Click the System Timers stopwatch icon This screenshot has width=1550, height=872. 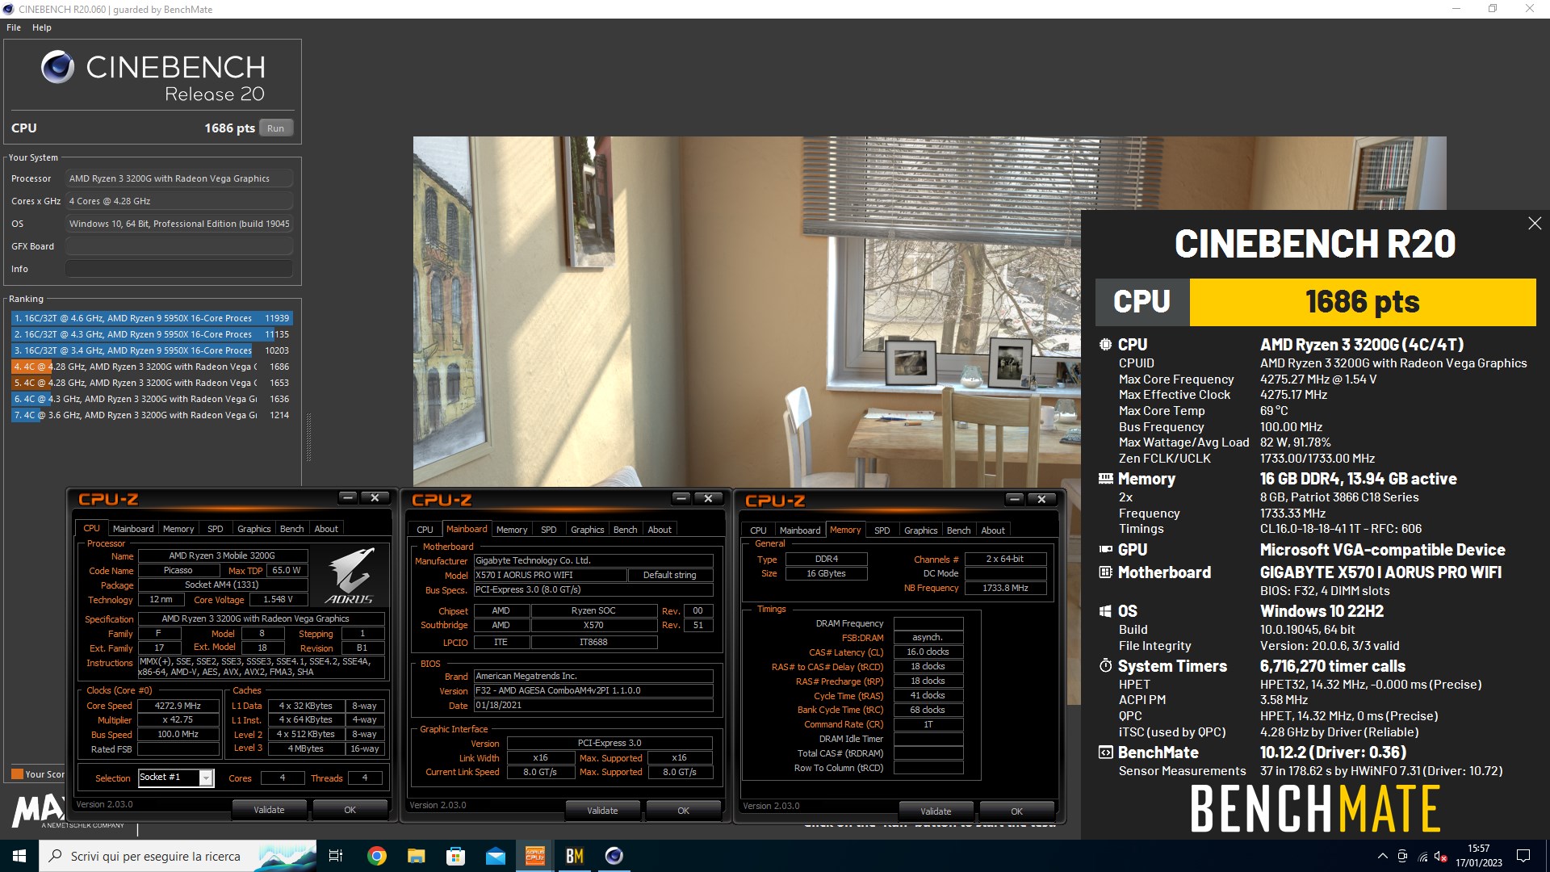pyautogui.click(x=1105, y=666)
